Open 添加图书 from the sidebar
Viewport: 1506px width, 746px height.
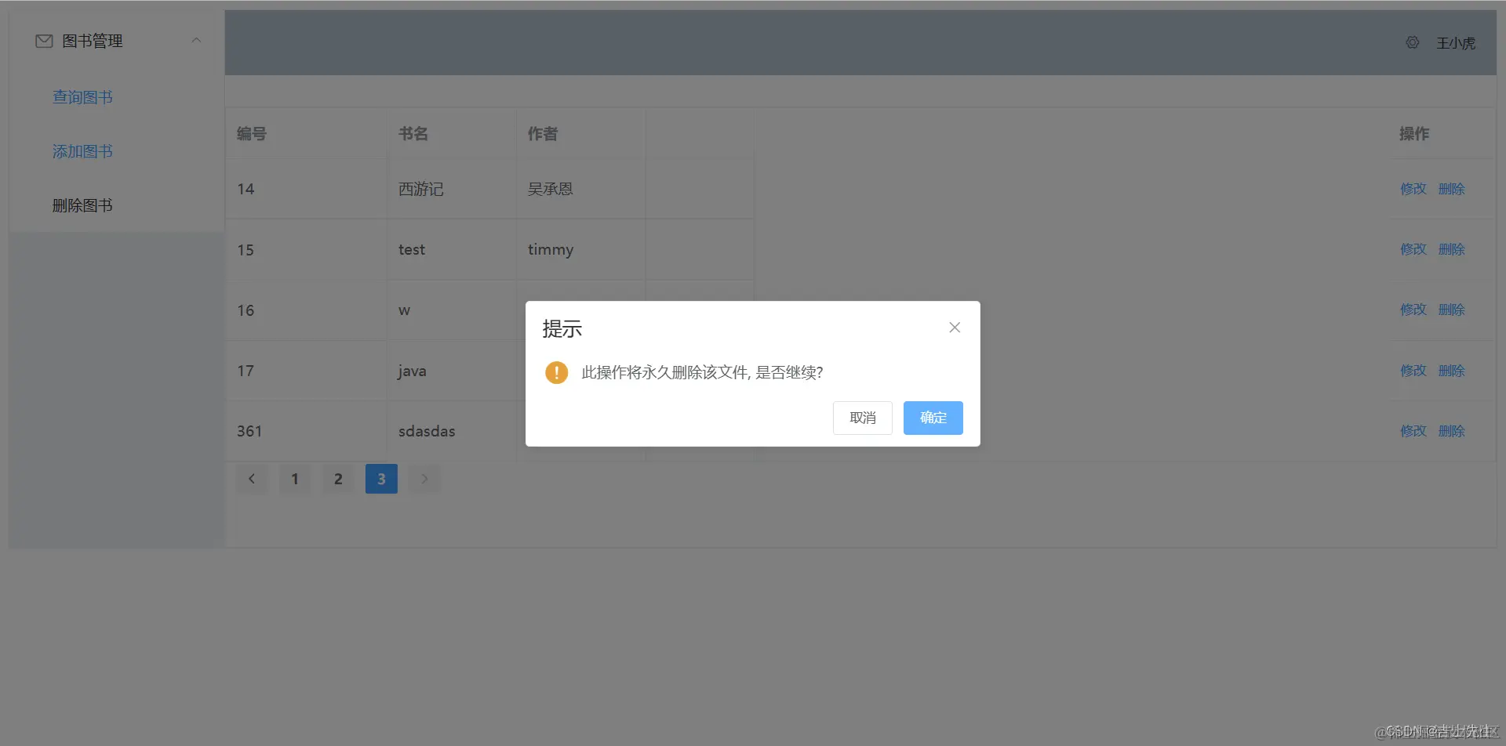pyautogui.click(x=82, y=150)
